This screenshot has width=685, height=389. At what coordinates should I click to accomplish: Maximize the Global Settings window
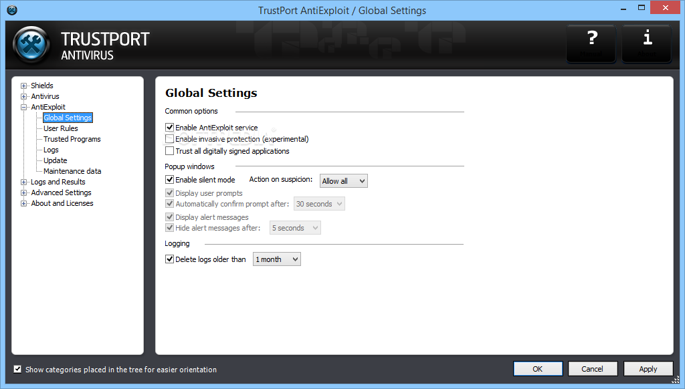coord(642,8)
